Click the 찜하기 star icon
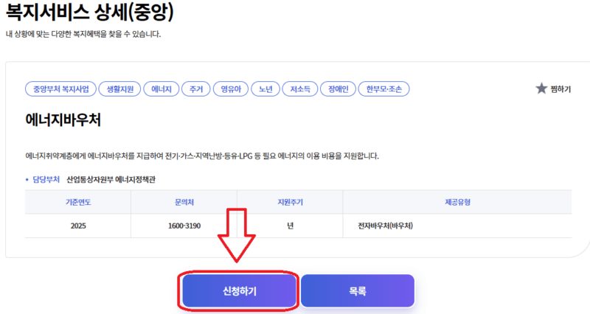The width and height of the screenshot is (590, 314). [541, 88]
